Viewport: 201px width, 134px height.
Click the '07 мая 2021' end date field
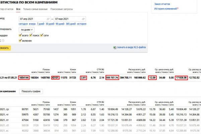click(70, 19)
